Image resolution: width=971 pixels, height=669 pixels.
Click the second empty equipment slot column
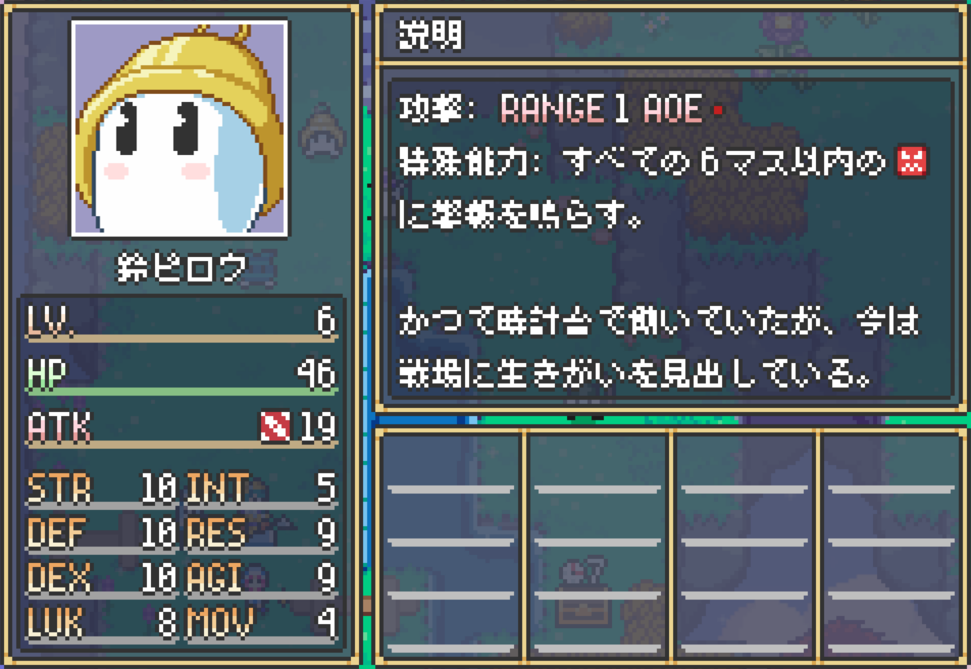(597, 547)
